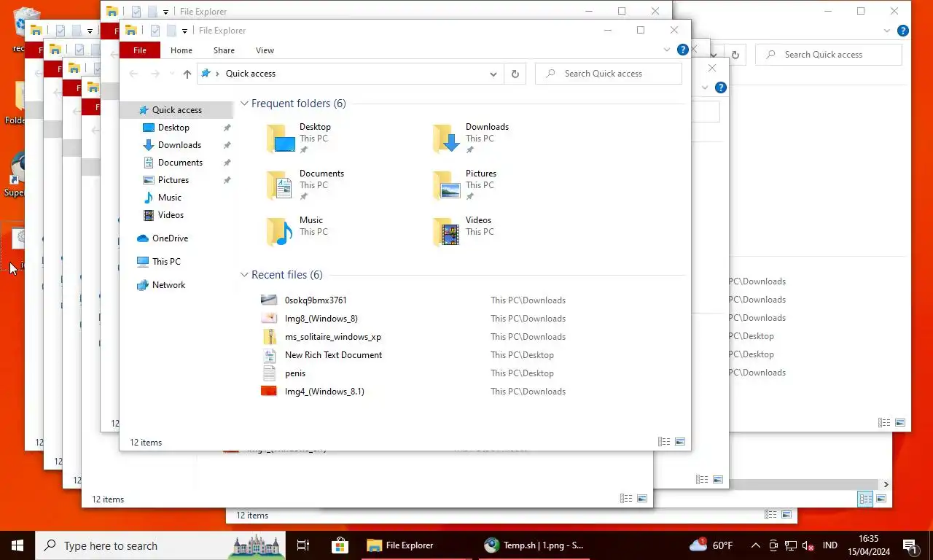Screen dimensions: 933x560
Task: Select the Desktop folder icon in Frequent folders
Action: (x=281, y=139)
